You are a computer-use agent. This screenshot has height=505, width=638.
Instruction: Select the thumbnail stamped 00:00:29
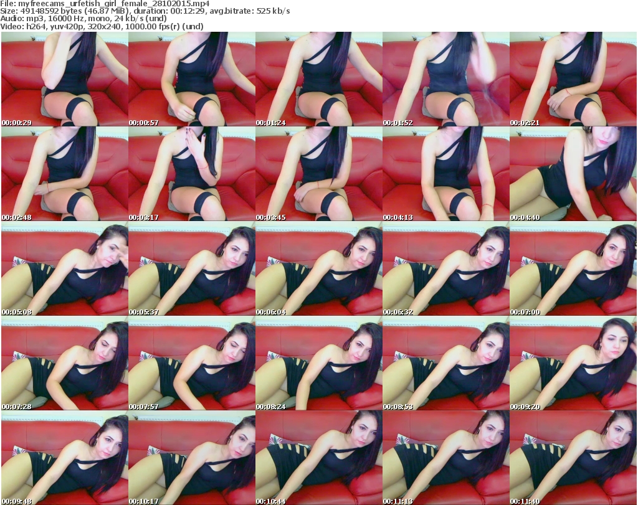click(65, 79)
